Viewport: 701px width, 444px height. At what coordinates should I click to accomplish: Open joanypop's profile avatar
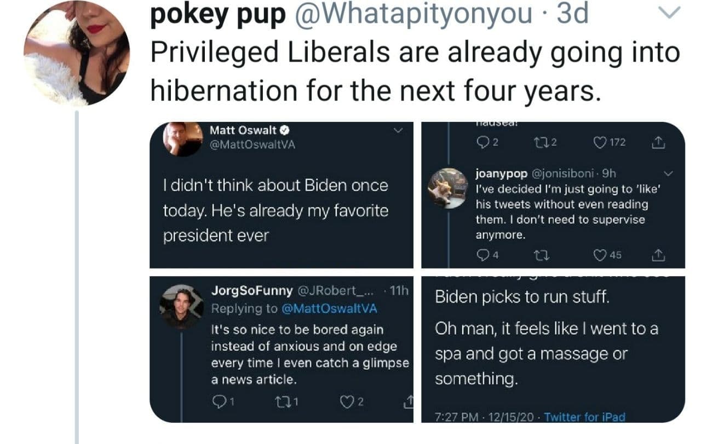[447, 188]
